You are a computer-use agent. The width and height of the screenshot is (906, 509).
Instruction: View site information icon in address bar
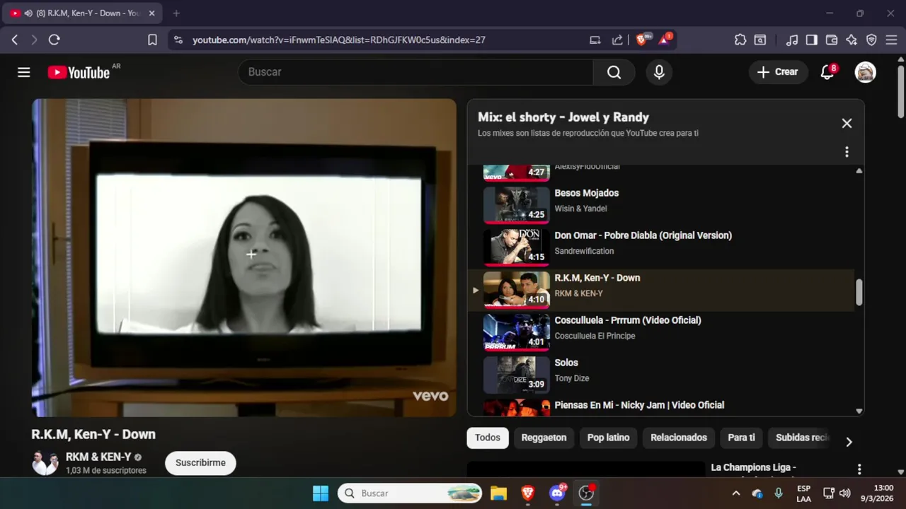[x=178, y=40]
